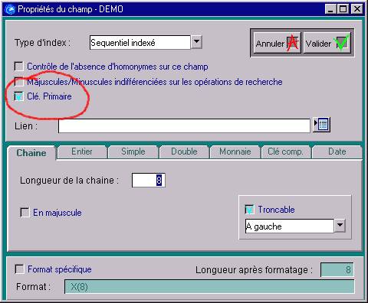Image resolution: width=368 pixels, height=303 pixels.
Task: Click the A gauche combo box field
Action: (289, 226)
